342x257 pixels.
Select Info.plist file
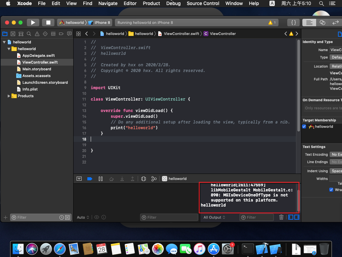30,89
